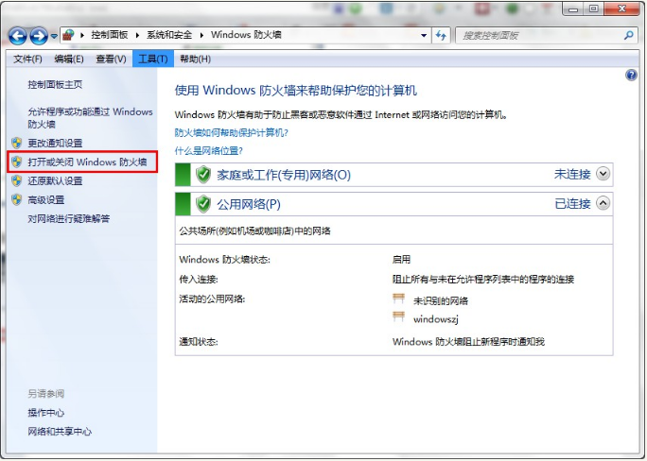Open the 查看(V) menu
Image resolution: width=647 pixels, height=461 pixels.
(111, 60)
